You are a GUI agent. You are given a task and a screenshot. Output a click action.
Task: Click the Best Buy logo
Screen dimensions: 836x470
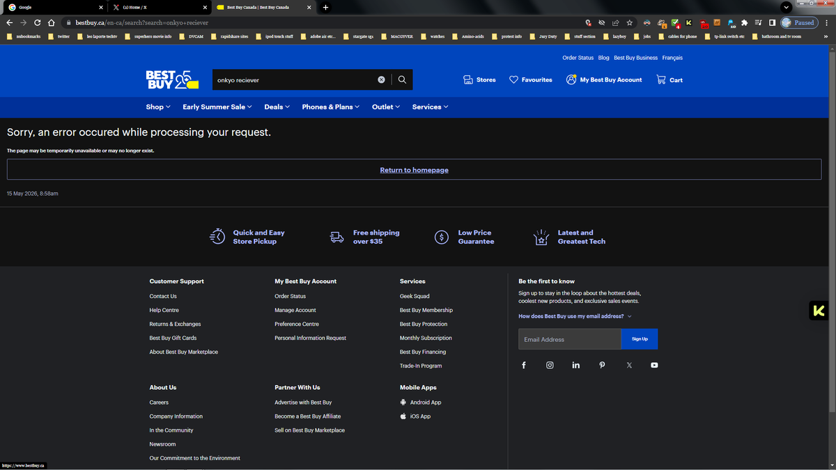(172, 79)
